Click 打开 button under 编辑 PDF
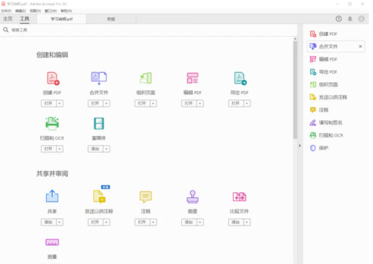 pos(189,103)
